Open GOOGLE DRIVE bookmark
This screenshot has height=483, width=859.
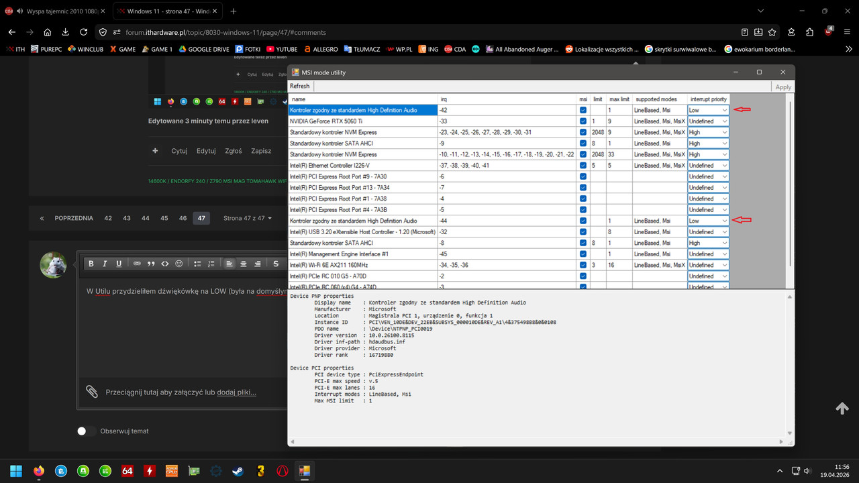[203, 49]
